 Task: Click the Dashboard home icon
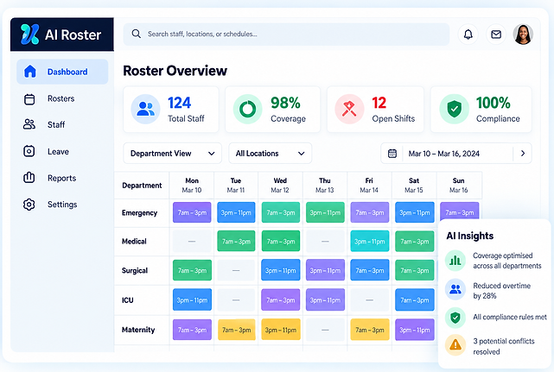coord(29,72)
